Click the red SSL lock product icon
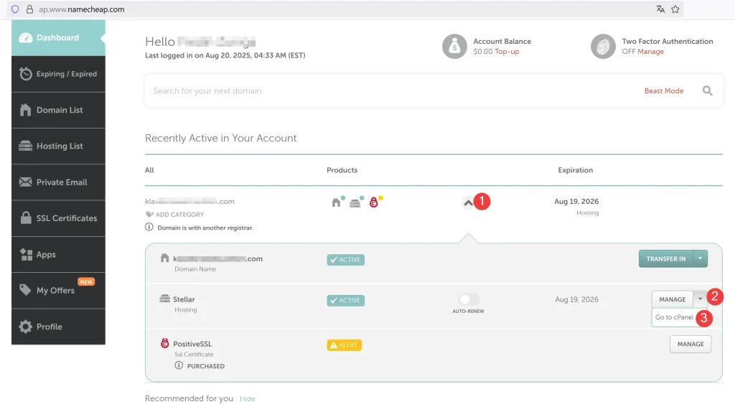Image resolution: width=735 pixels, height=407 pixels. (373, 202)
